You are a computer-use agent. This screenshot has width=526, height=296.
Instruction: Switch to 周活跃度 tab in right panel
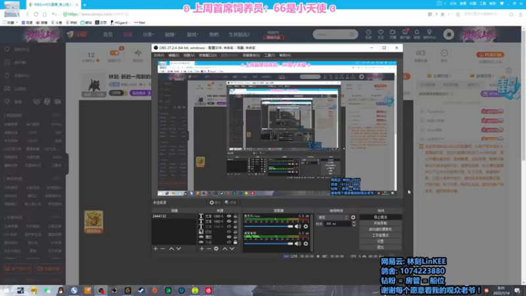tap(450, 85)
